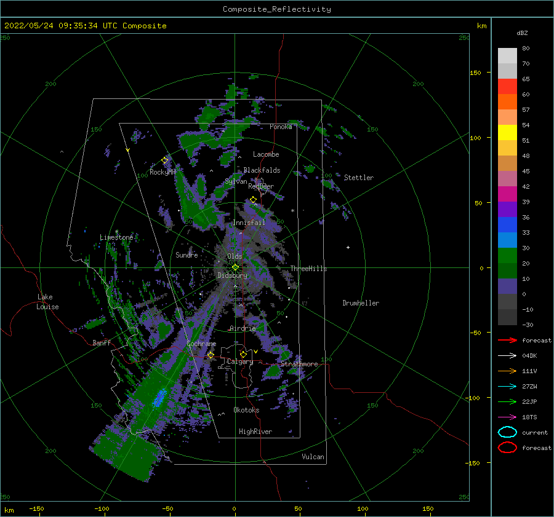Screen dimensions: 554x517
Task: Click the yellow diamond marker near Cochrane
Action: 211,355
